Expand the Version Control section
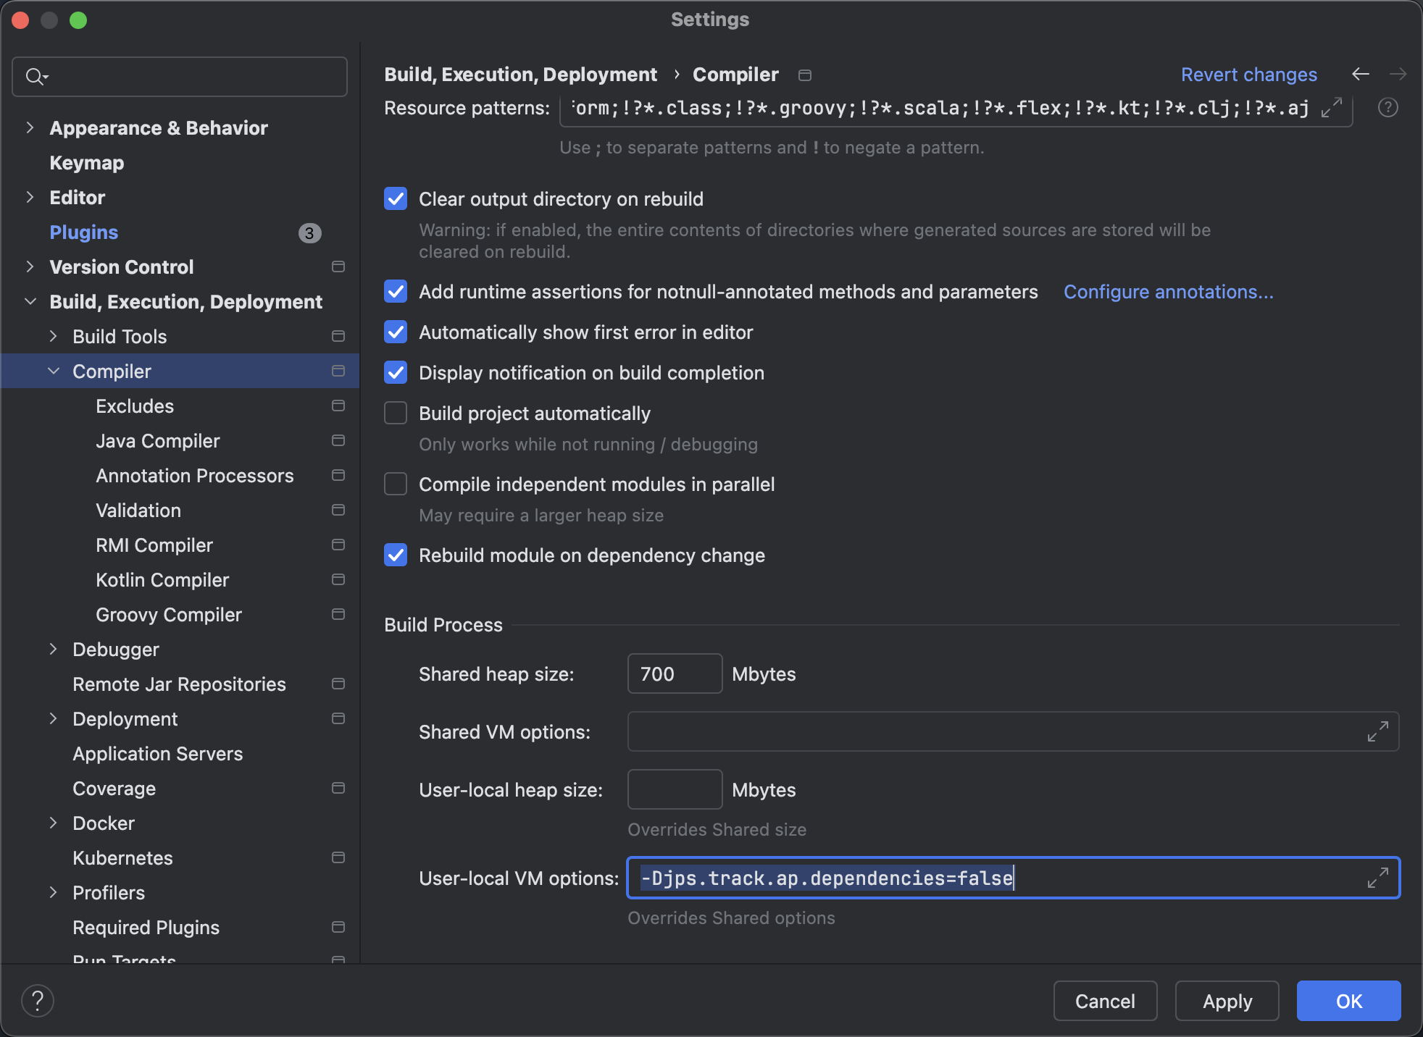The height and width of the screenshot is (1037, 1423). tap(30, 266)
